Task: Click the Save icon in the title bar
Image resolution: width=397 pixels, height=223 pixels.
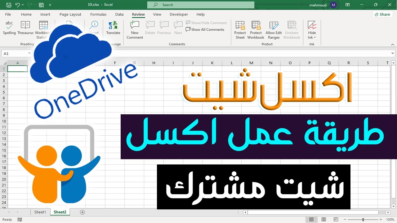Action: click(9, 5)
